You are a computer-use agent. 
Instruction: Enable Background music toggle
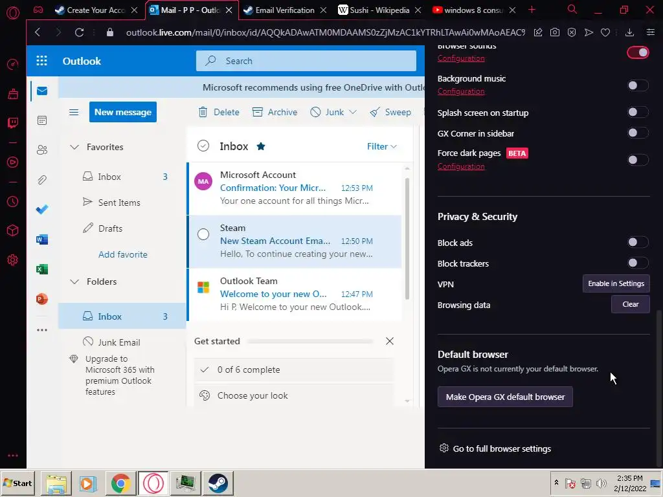coord(638,86)
